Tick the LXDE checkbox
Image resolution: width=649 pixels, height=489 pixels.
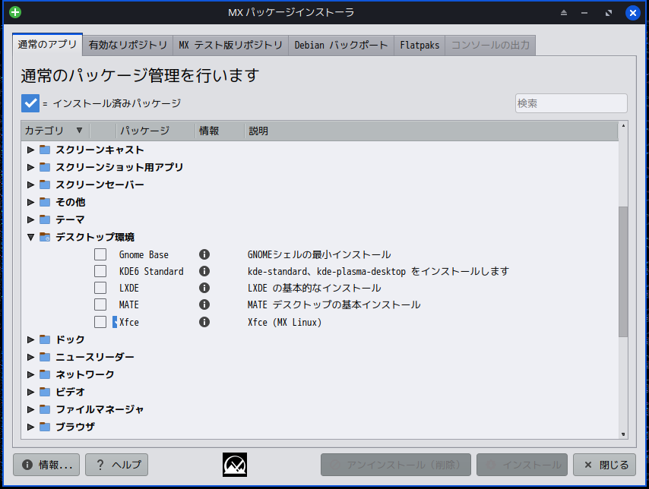[100, 288]
